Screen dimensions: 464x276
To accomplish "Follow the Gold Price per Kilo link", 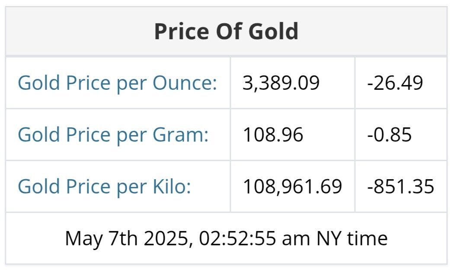I will (x=104, y=186).
